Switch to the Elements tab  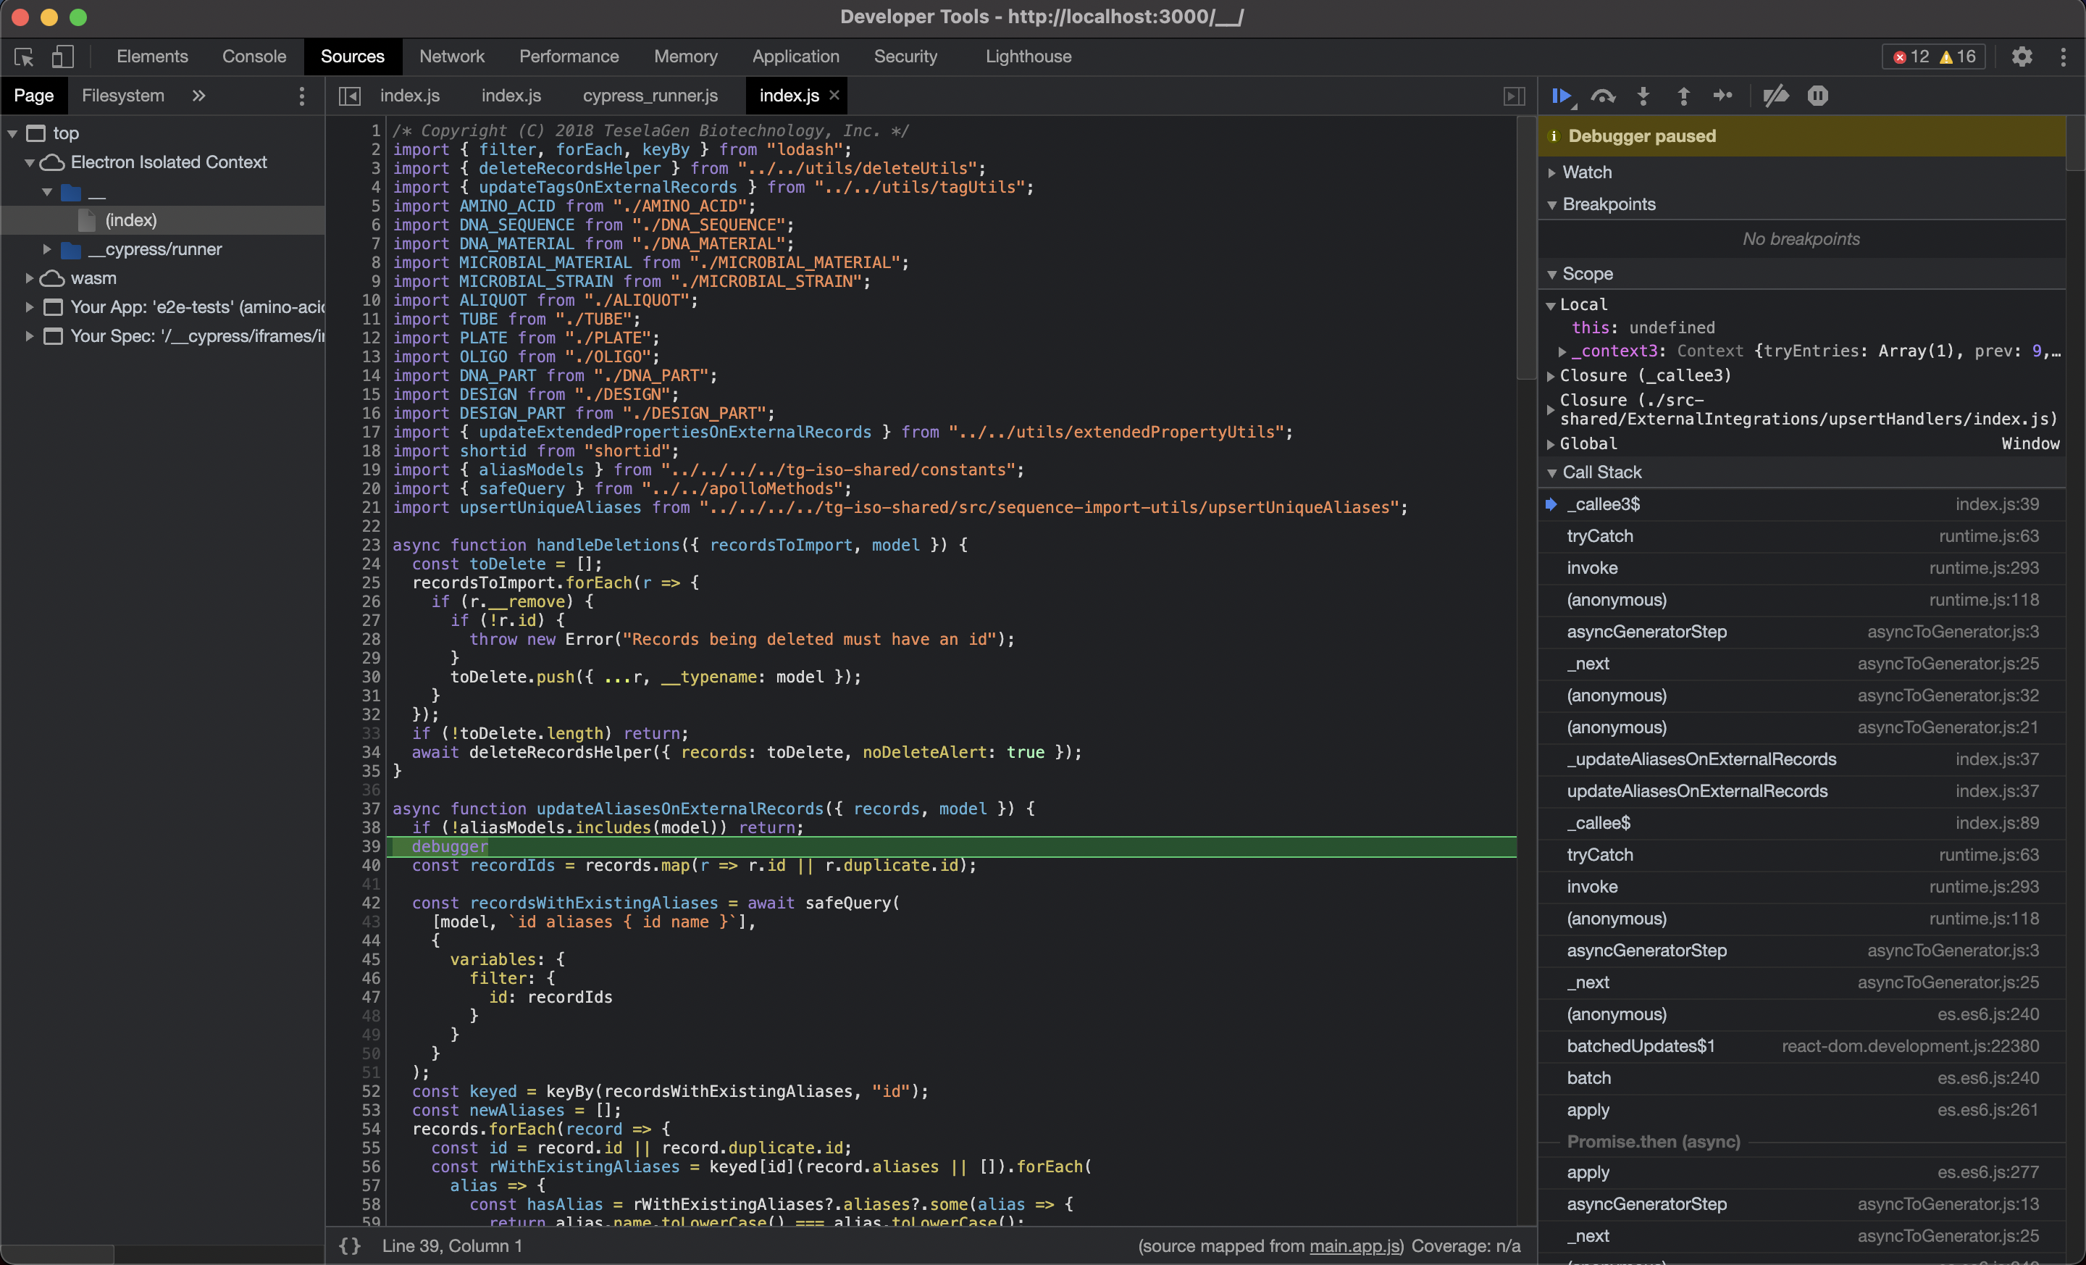[152, 57]
